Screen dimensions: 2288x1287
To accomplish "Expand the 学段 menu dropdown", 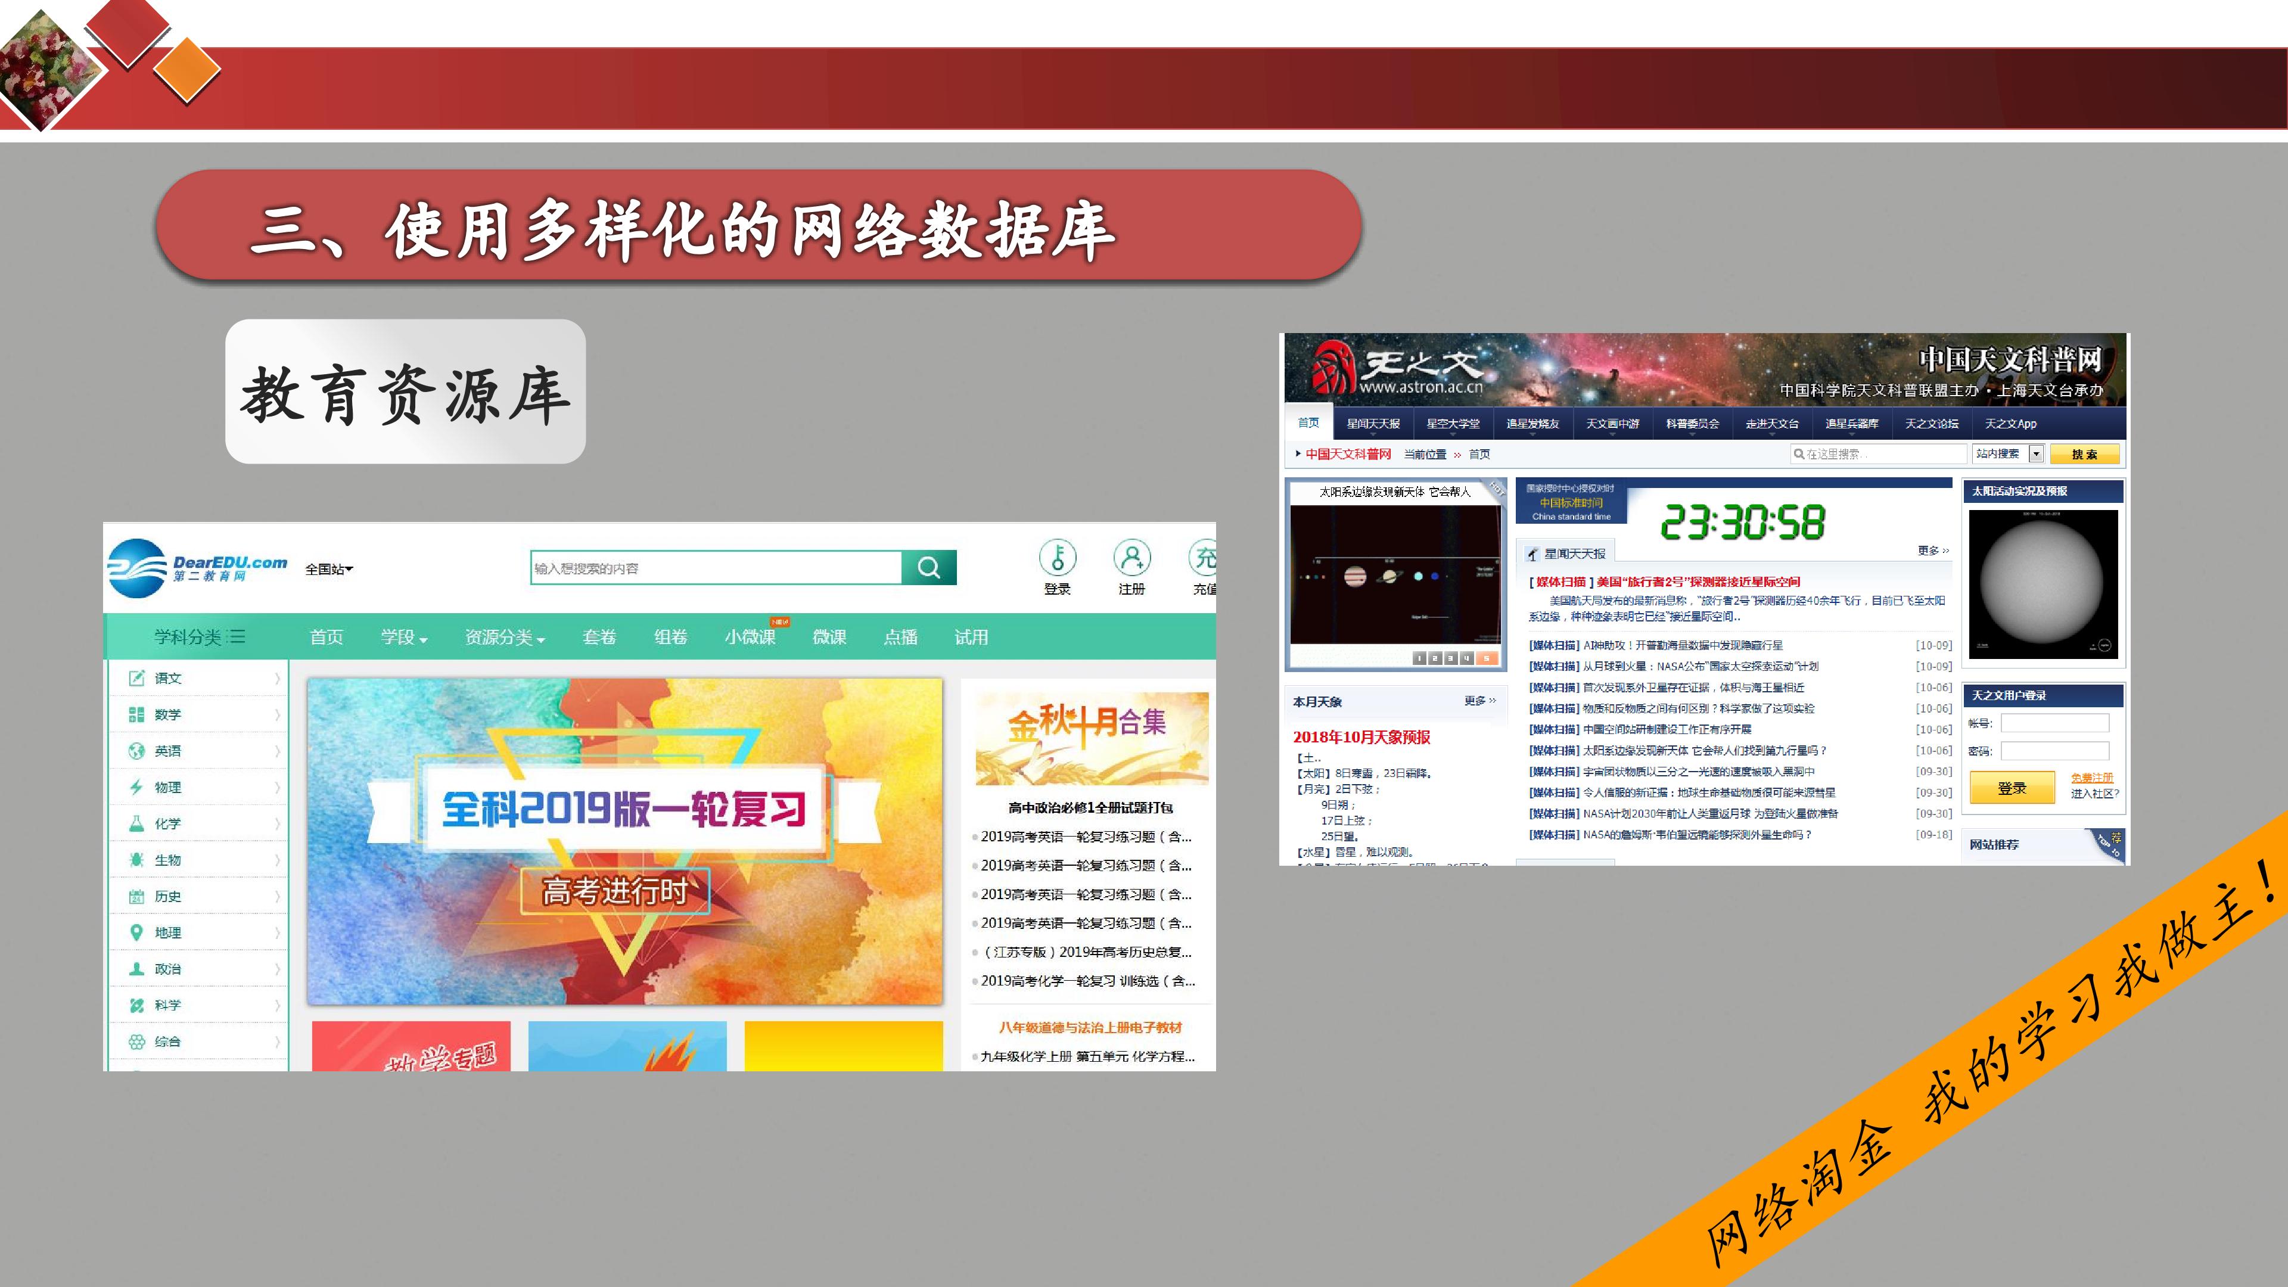I will tap(404, 637).
